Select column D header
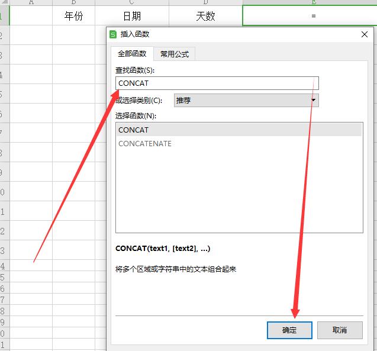Screen dimensions: 377x351 coord(205,3)
